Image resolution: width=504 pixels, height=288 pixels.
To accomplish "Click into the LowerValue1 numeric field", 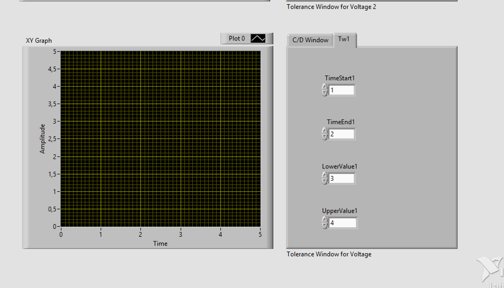I will point(342,178).
